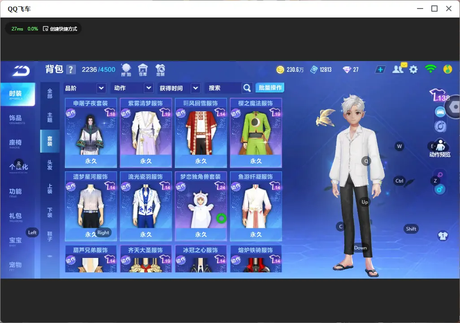Image resolution: width=460 pixels, height=323 pixels.
Task: Switch to the 宝宝 category tab
Action: coord(16,241)
